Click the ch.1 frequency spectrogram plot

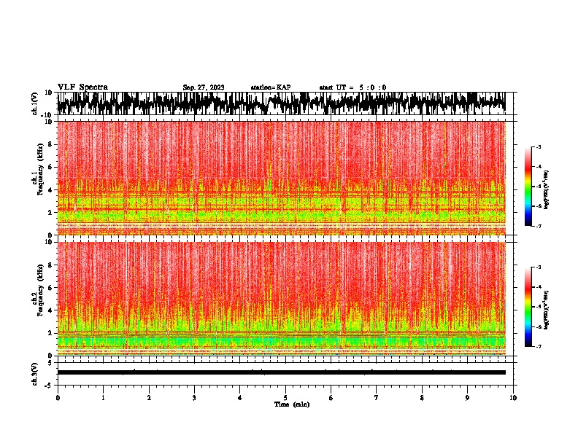pos(281,178)
